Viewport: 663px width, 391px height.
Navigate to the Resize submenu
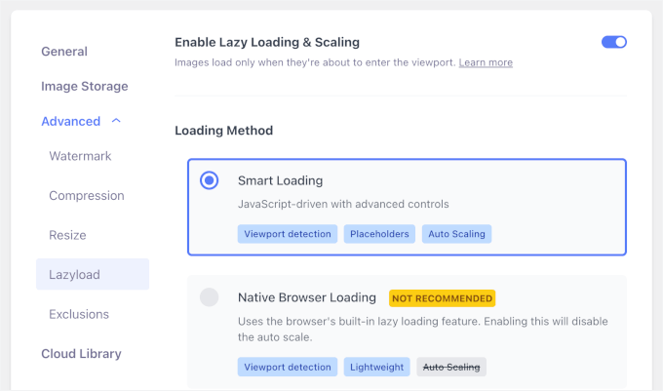coord(67,235)
